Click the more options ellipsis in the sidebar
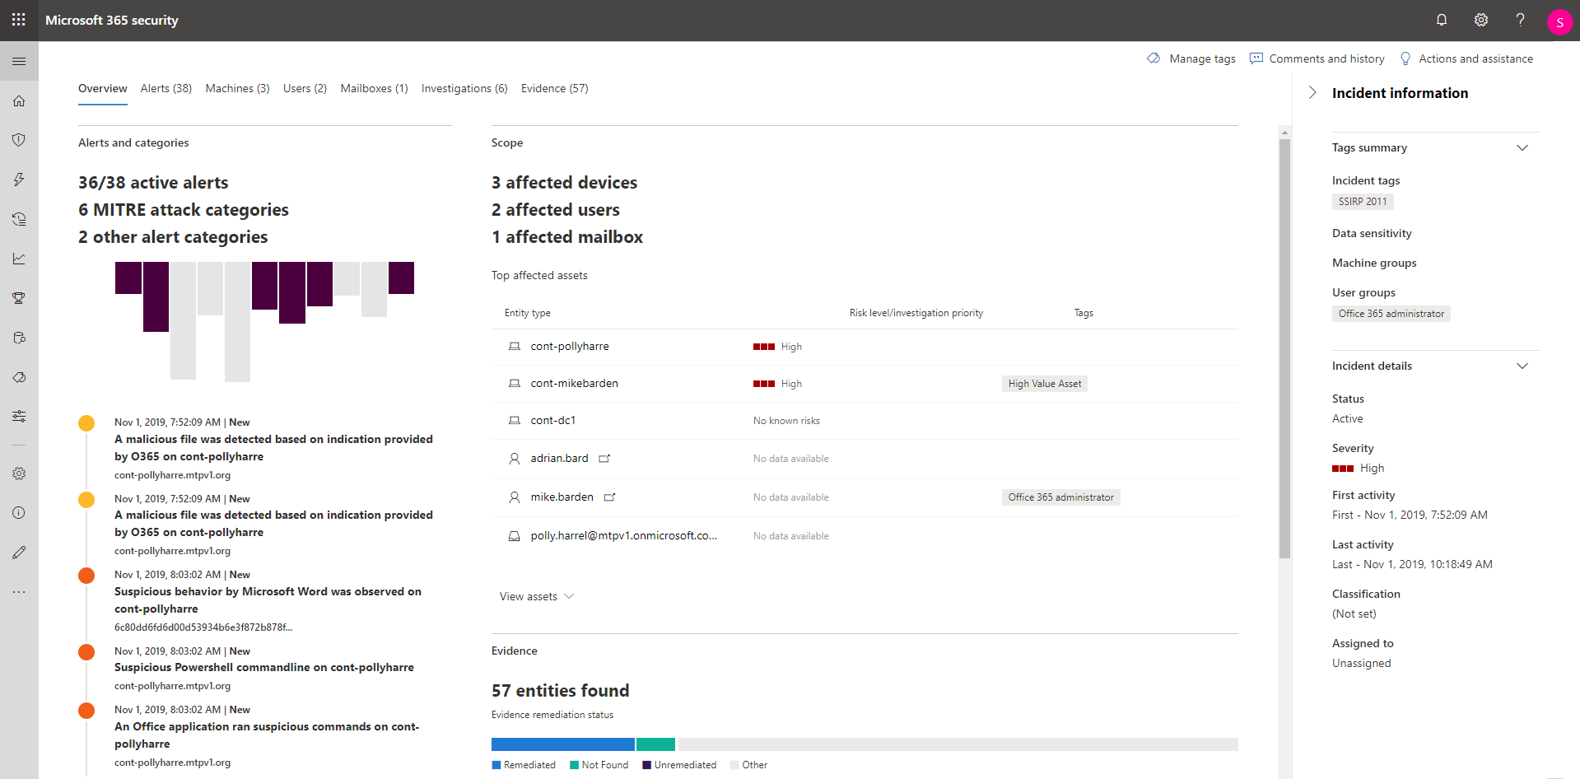 [18, 591]
